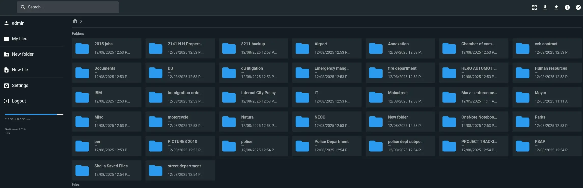The width and height of the screenshot is (583, 188).
Task: Click the download icon in top toolbar
Action: point(545,7)
